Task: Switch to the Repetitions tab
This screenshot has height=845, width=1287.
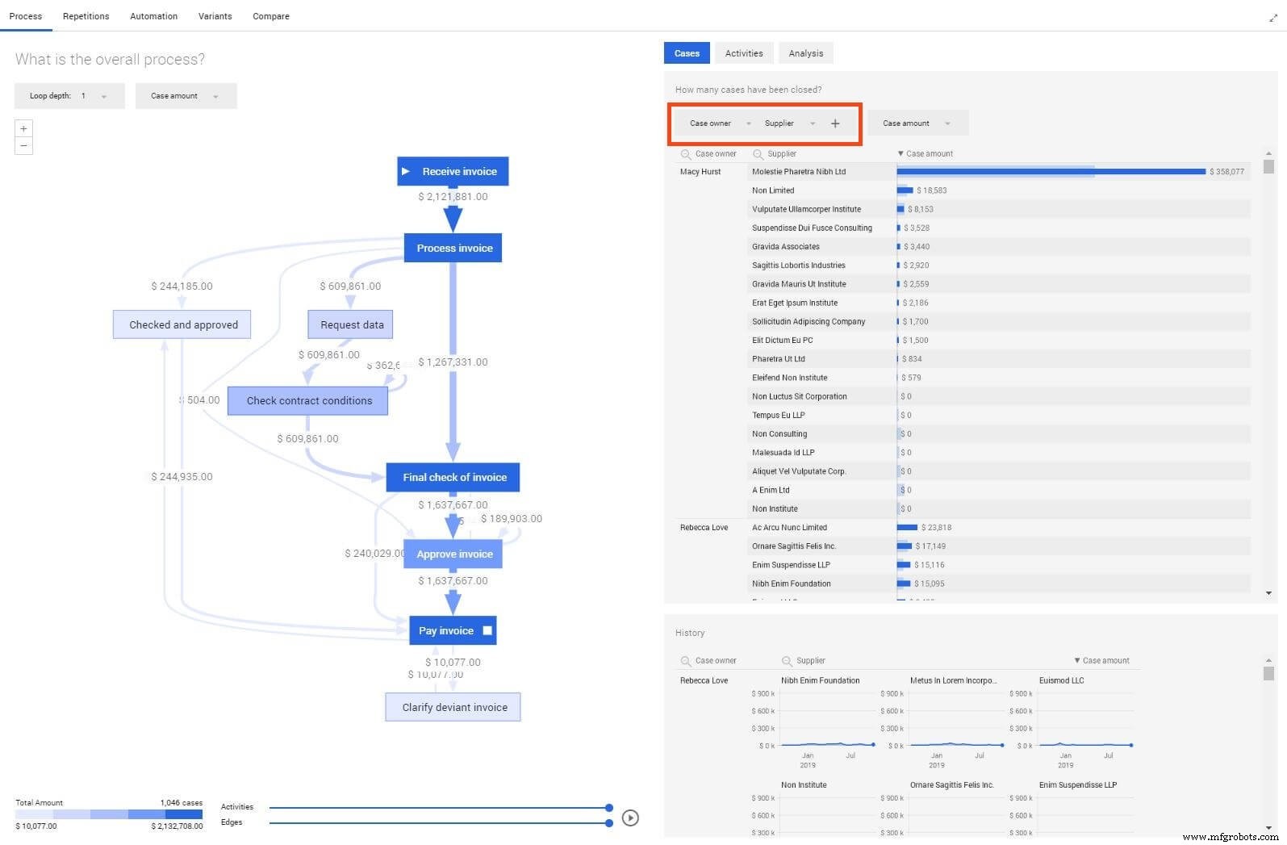Action: 86,16
